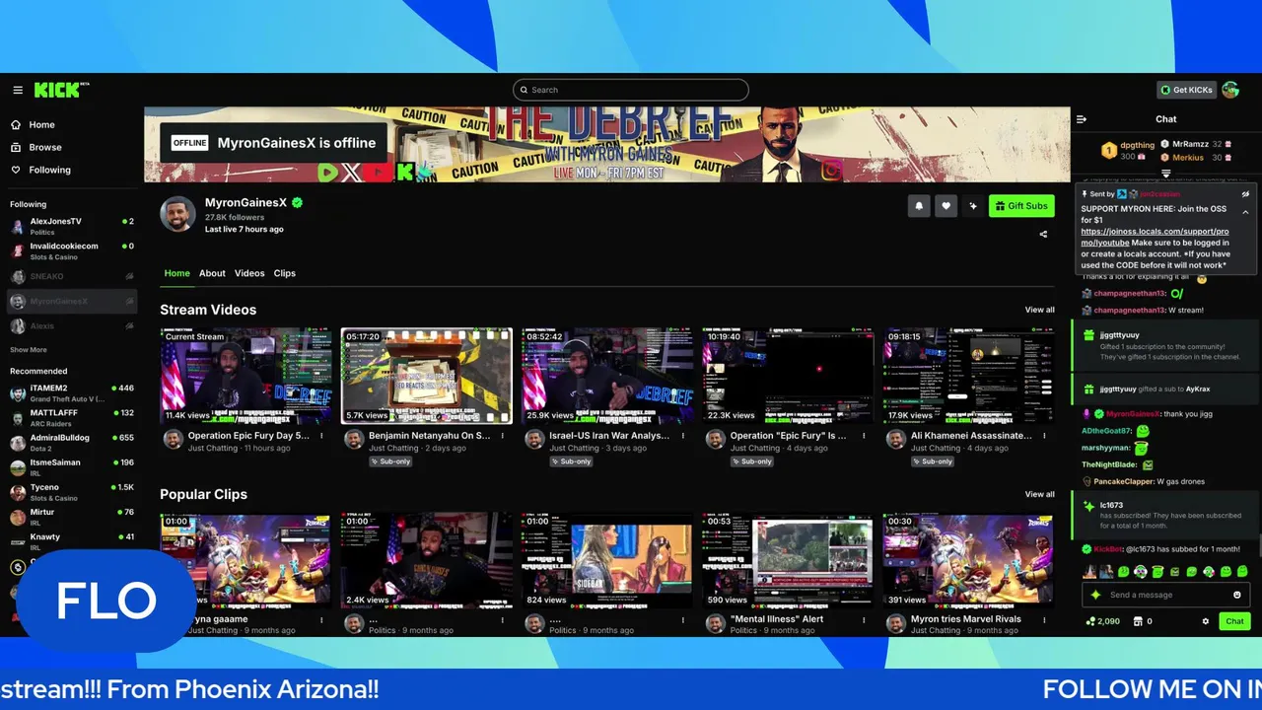This screenshot has height=710, width=1262.
Task: Click the search field
Action: click(x=631, y=90)
